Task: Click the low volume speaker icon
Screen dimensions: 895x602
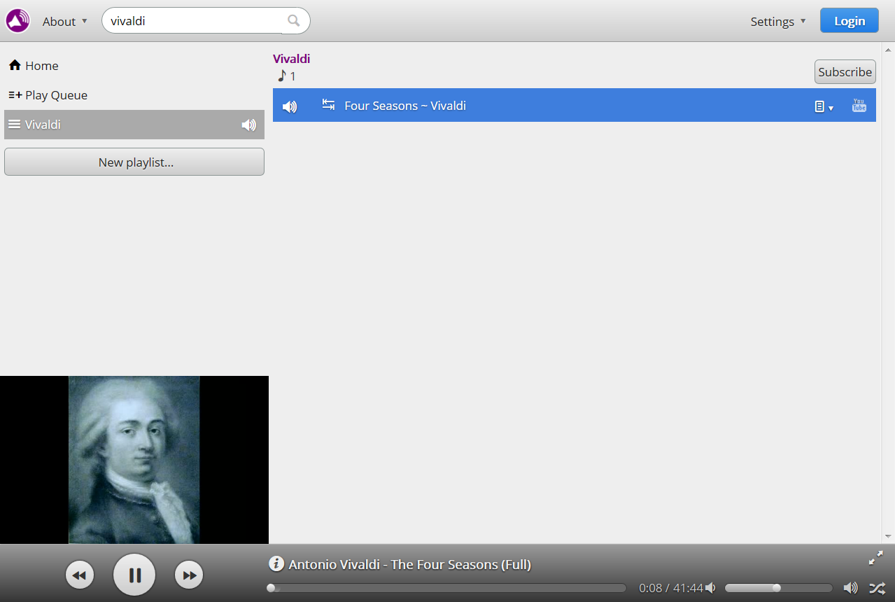Action: point(711,588)
